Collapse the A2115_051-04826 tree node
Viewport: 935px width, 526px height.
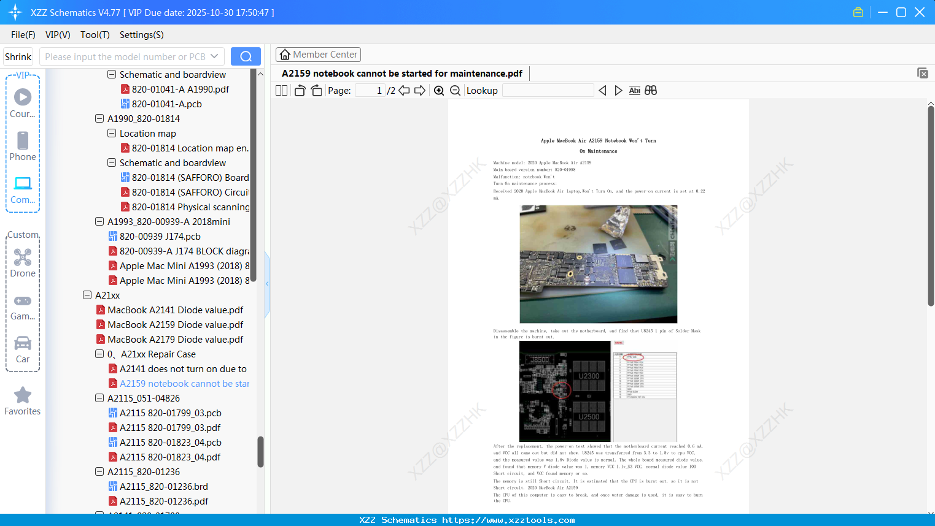pyautogui.click(x=99, y=398)
